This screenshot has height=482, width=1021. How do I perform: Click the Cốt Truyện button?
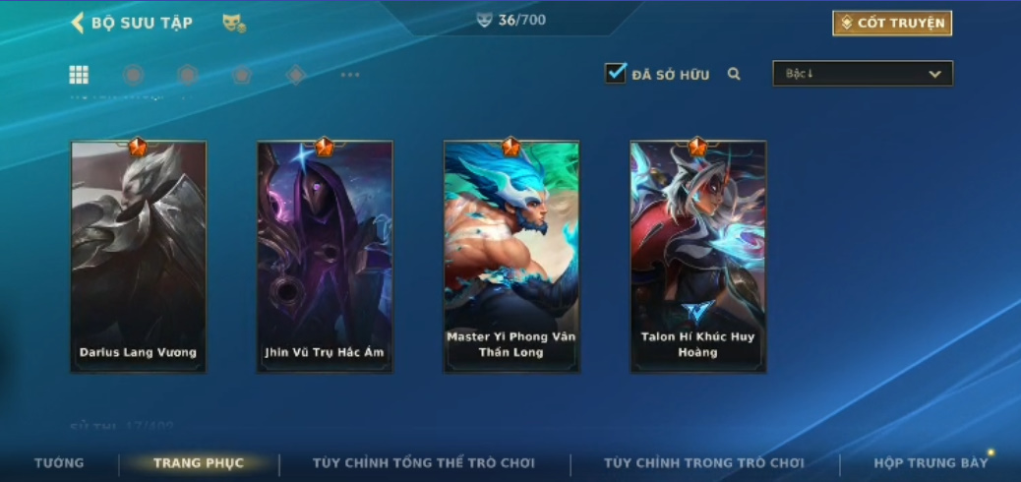tap(892, 24)
